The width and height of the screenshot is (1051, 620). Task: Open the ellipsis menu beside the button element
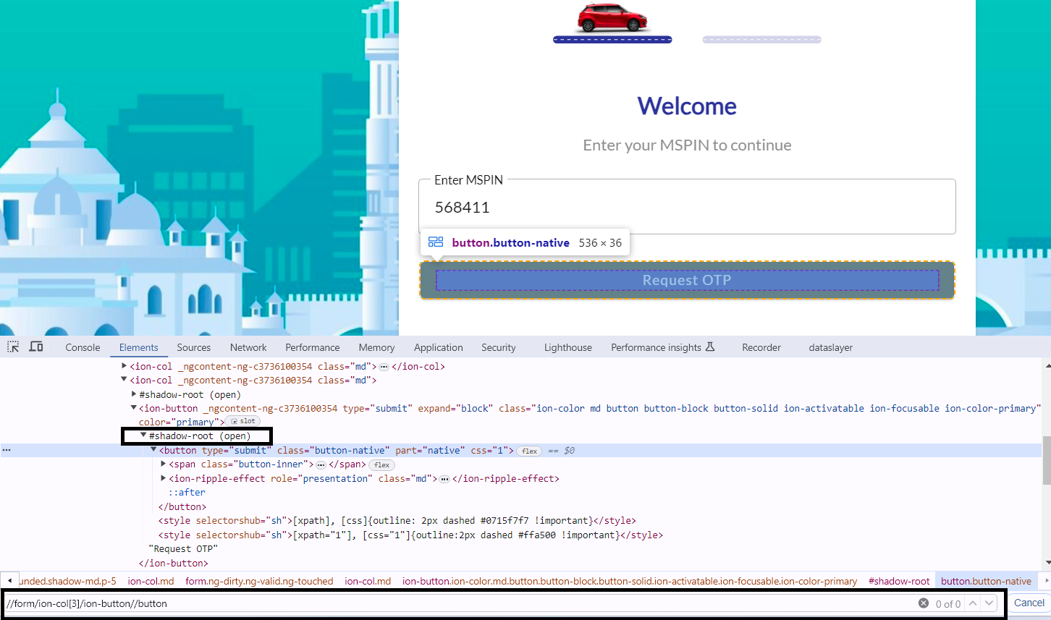click(7, 450)
